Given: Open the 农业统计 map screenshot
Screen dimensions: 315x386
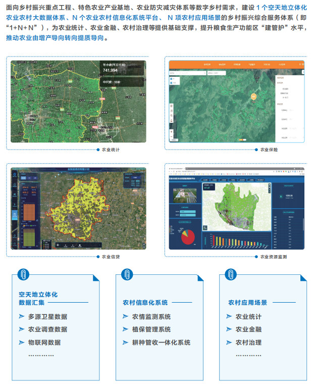Looking at the screenshot, I should tap(78, 102).
